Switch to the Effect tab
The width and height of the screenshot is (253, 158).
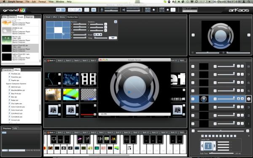pyautogui.click(x=55, y=17)
